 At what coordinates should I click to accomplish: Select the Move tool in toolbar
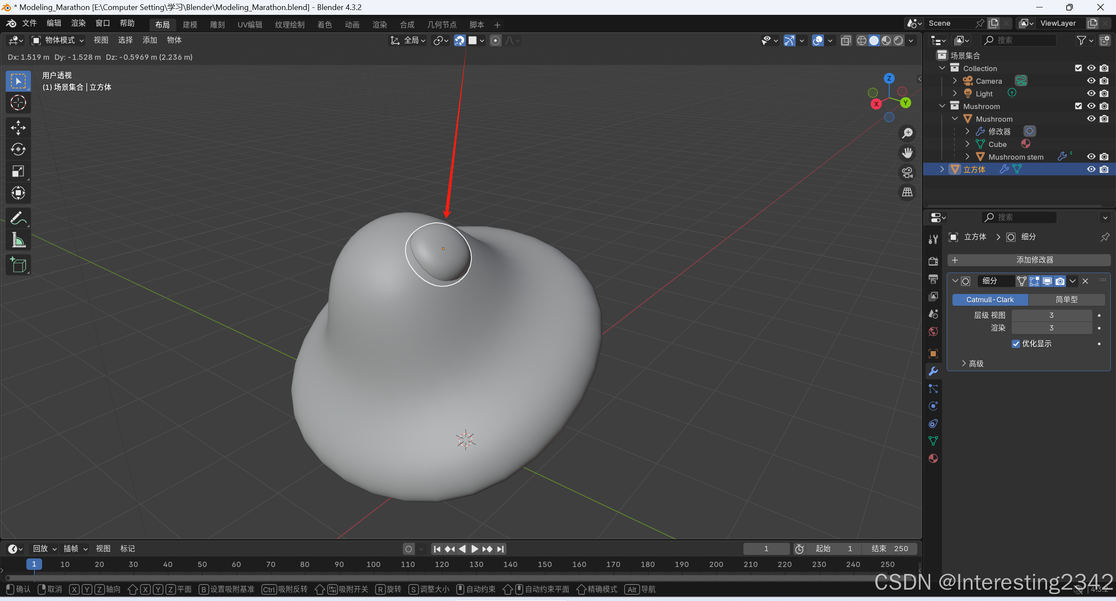(18, 128)
